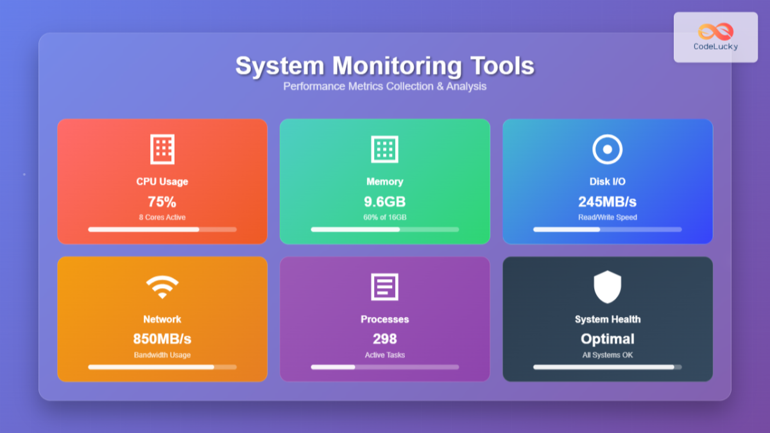Click the System Health shield icon
The image size is (770, 433).
click(608, 286)
